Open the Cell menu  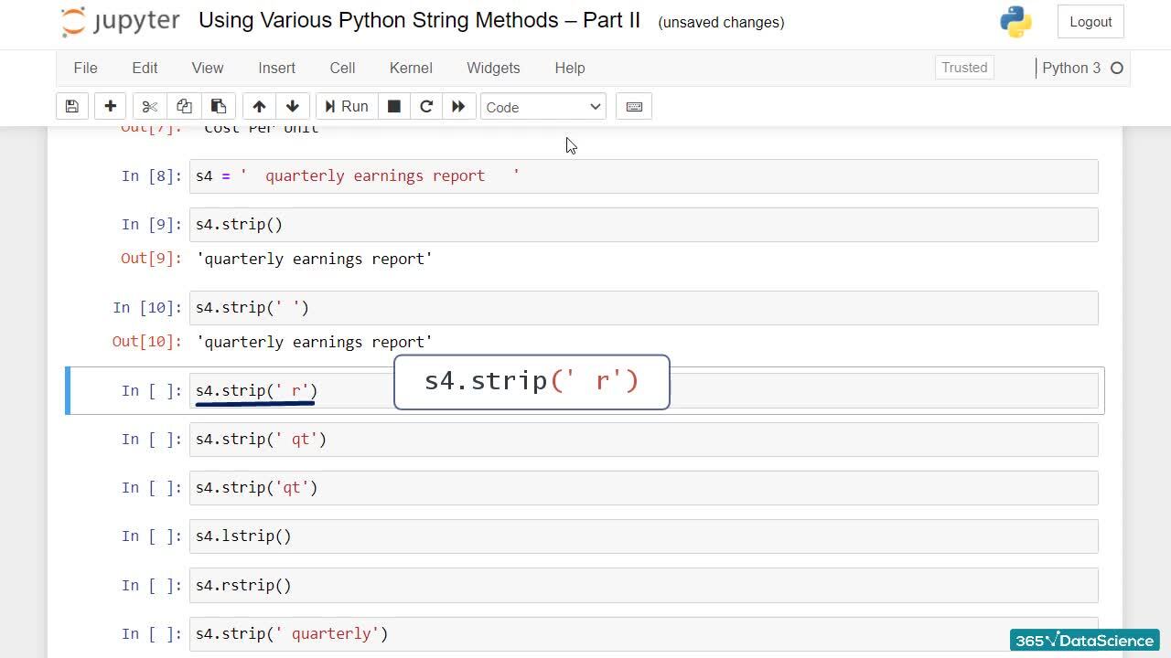pyautogui.click(x=342, y=68)
